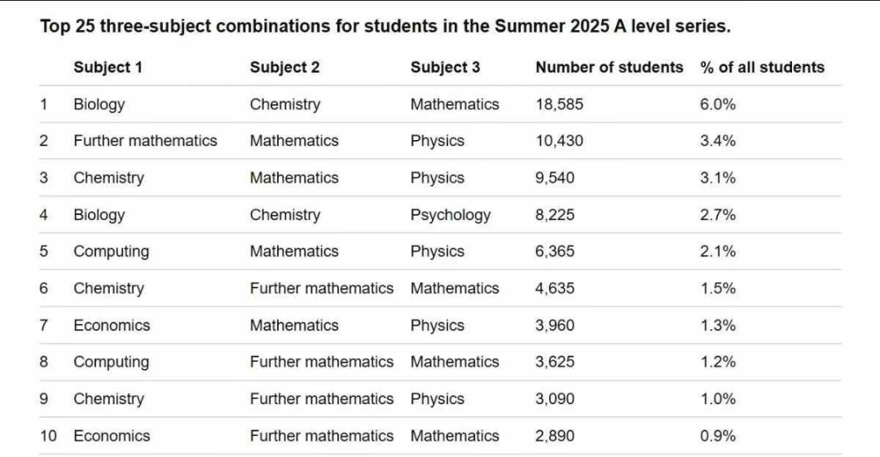Click Computing in row 5
880x457 pixels.
click(111, 252)
